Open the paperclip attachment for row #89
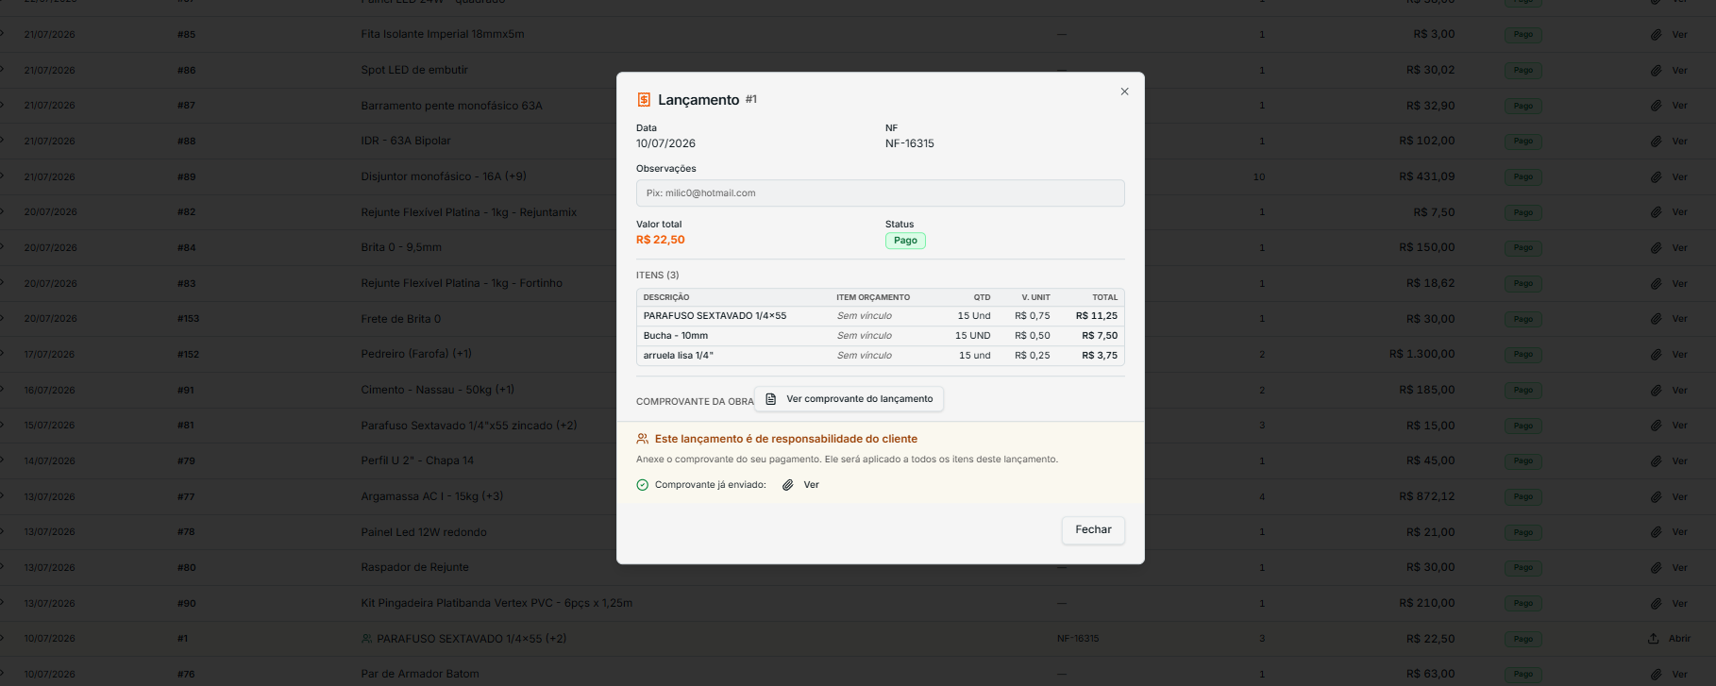 (1669, 177)
